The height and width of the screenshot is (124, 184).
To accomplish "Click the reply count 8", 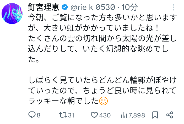I will click(x=39, y=115).
